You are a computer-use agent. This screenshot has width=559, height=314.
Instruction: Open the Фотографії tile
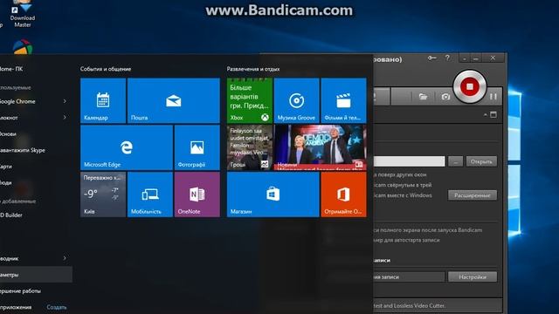(197, 147)
